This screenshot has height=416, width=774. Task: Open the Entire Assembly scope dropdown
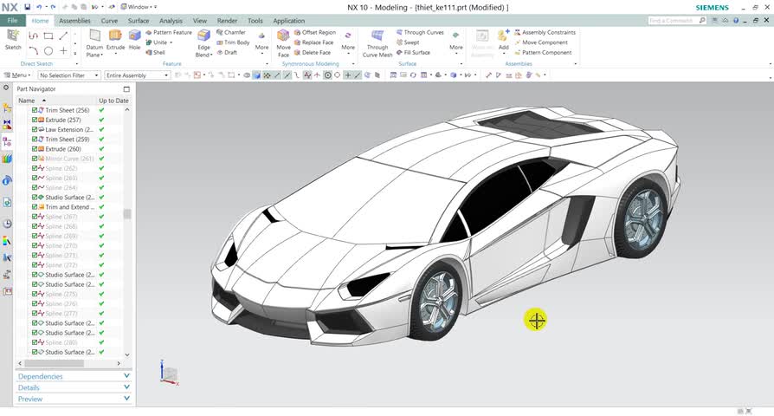(x=138, y=75)
